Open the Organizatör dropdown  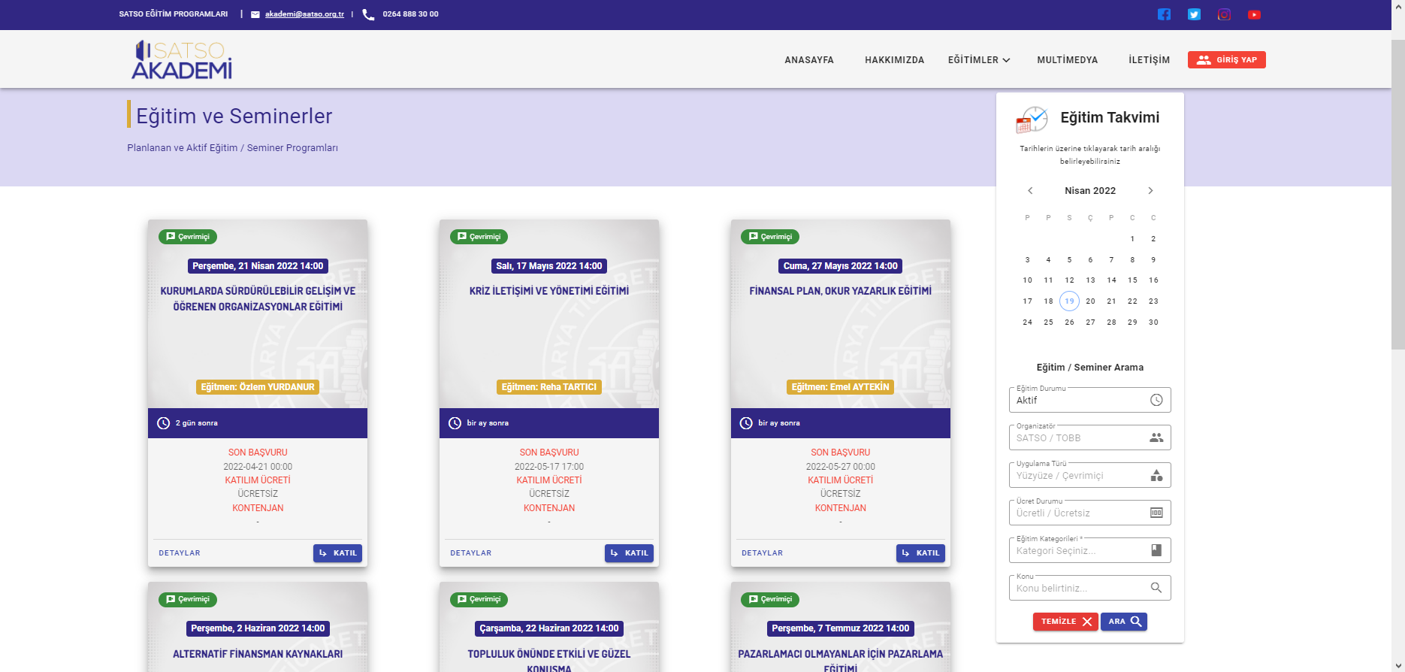point(1089,437)
